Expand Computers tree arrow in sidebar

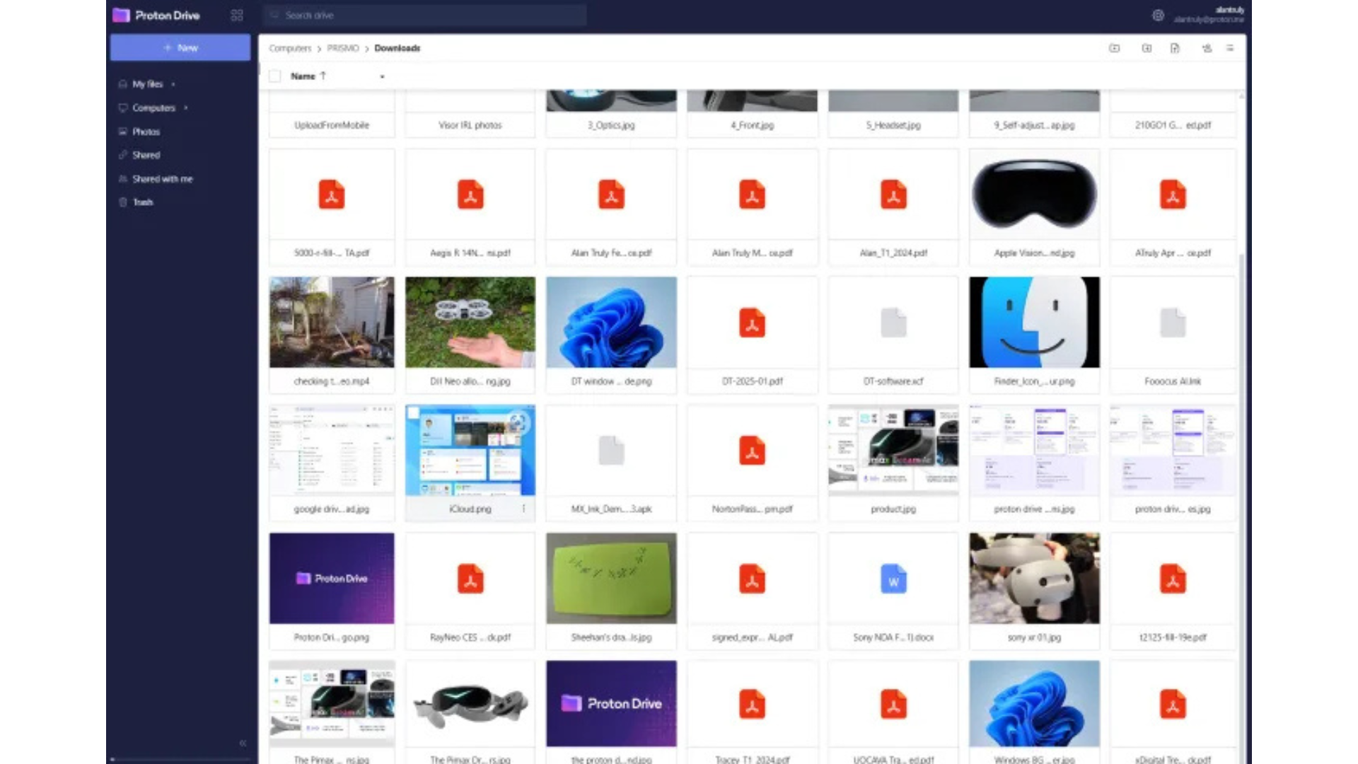coord(186,108)
